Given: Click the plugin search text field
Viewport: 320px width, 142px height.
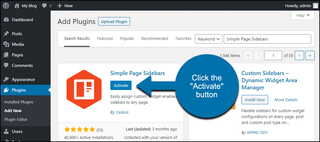Looking at the screenshot, I should [x=267, y=39].
